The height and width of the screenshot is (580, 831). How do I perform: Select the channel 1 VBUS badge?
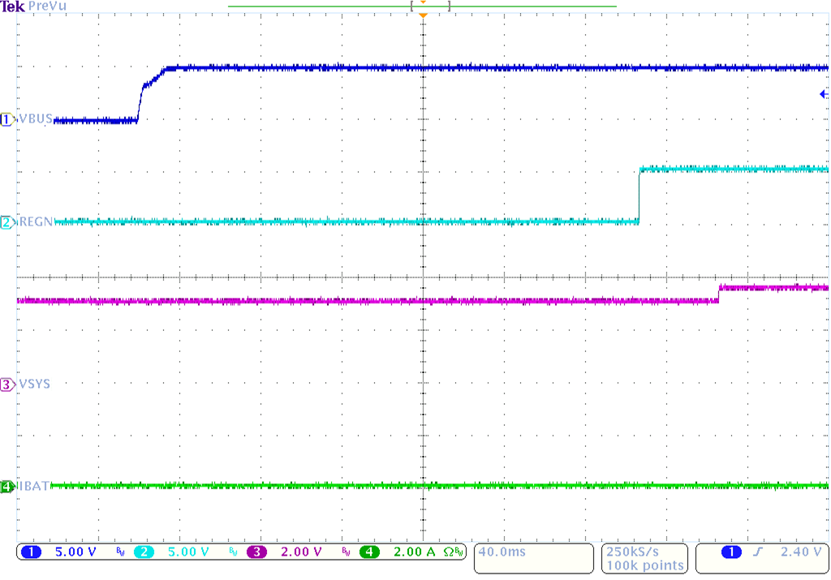[6, 118]
